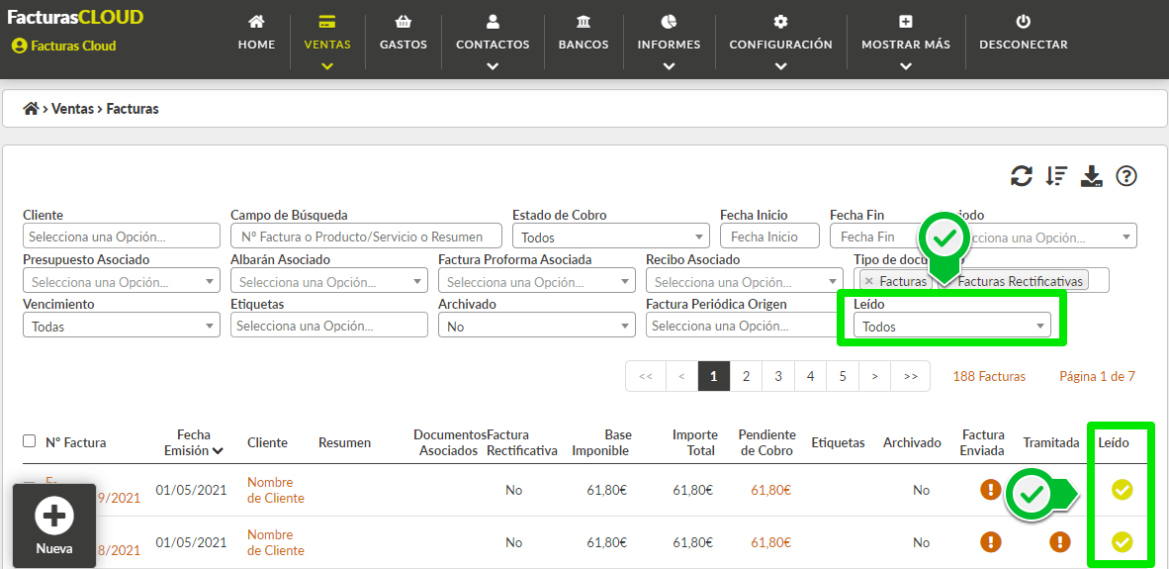1169x569 pixels.
Task: Open the Informes menu
Action: click(x=669, y=42)
